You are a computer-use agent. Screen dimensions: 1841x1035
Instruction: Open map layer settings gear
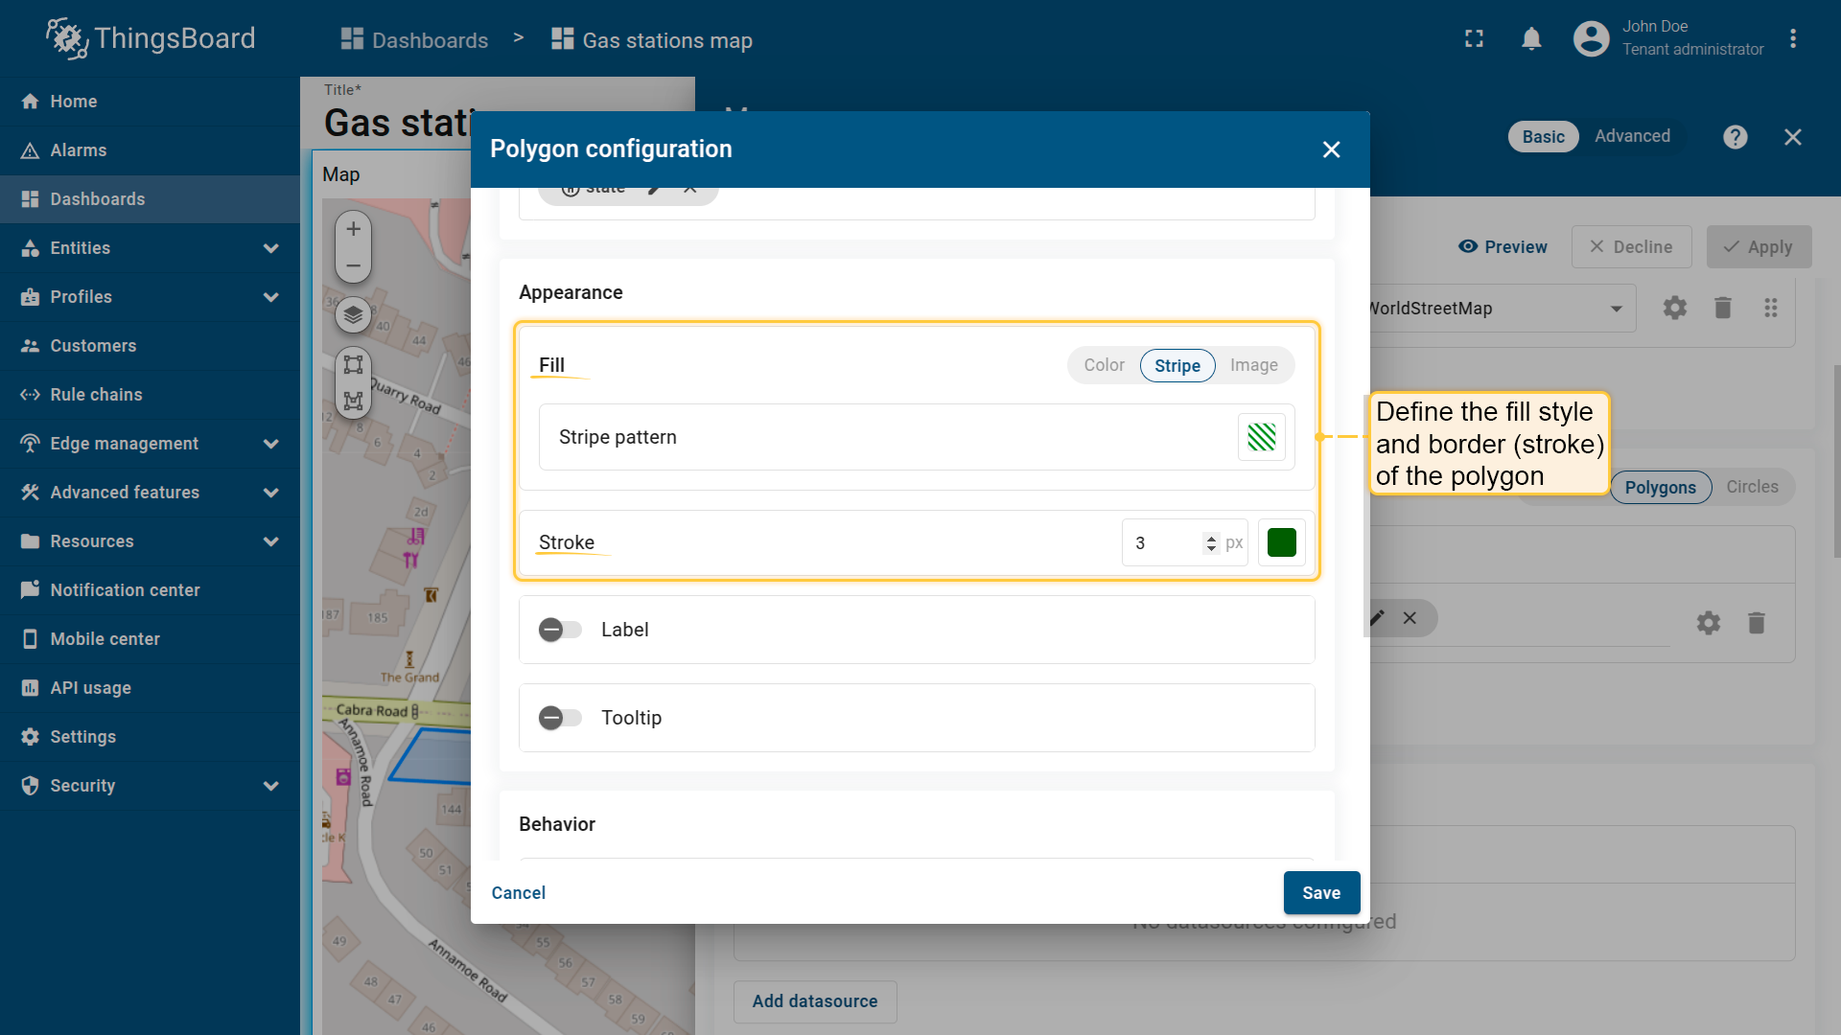point(1674,308)
